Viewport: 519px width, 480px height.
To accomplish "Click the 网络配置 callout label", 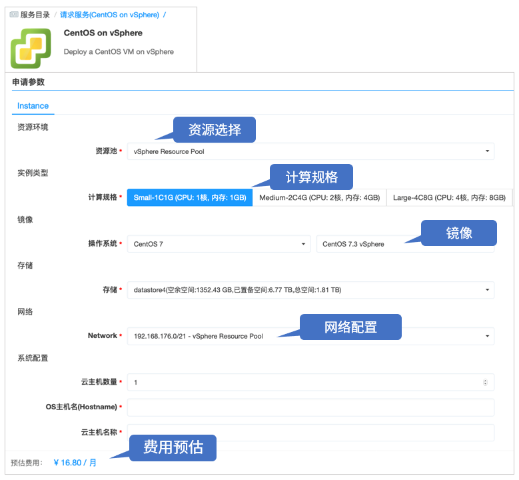I will coord(350,327).
